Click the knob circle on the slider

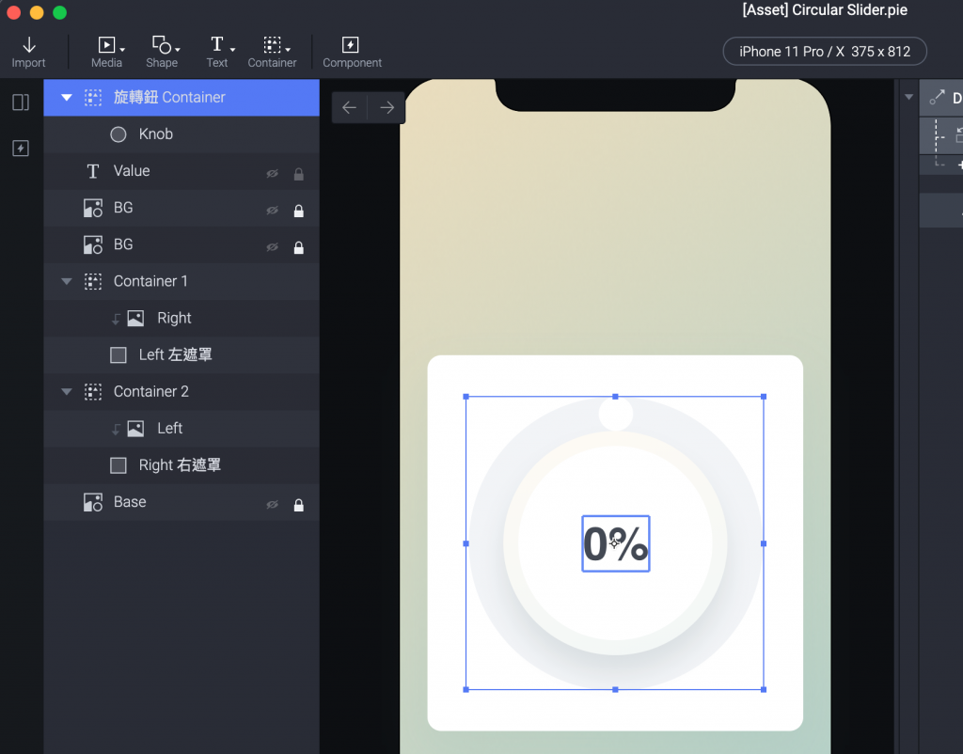tap(615, 414)
